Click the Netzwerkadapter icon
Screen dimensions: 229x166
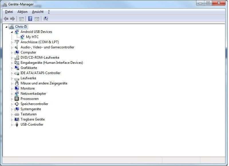tap(17, 94)
